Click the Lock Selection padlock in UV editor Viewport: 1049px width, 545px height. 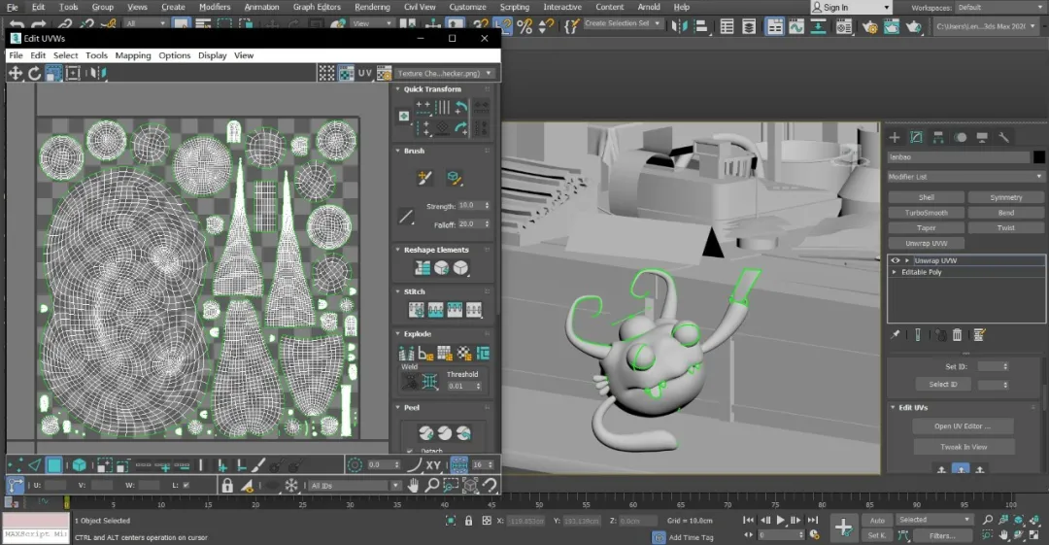click(x=226, y=486)
